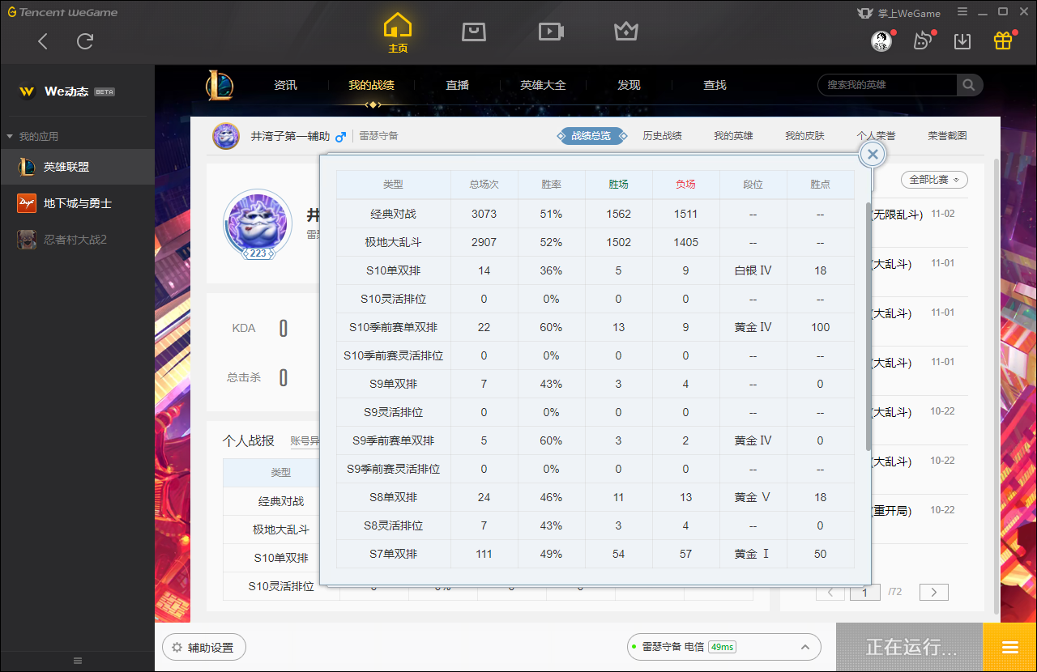The image size is (1037, 672).
Task: Open 辅助设置 at the bottom left
Action: pyautogui.click(x=203, y=647)
